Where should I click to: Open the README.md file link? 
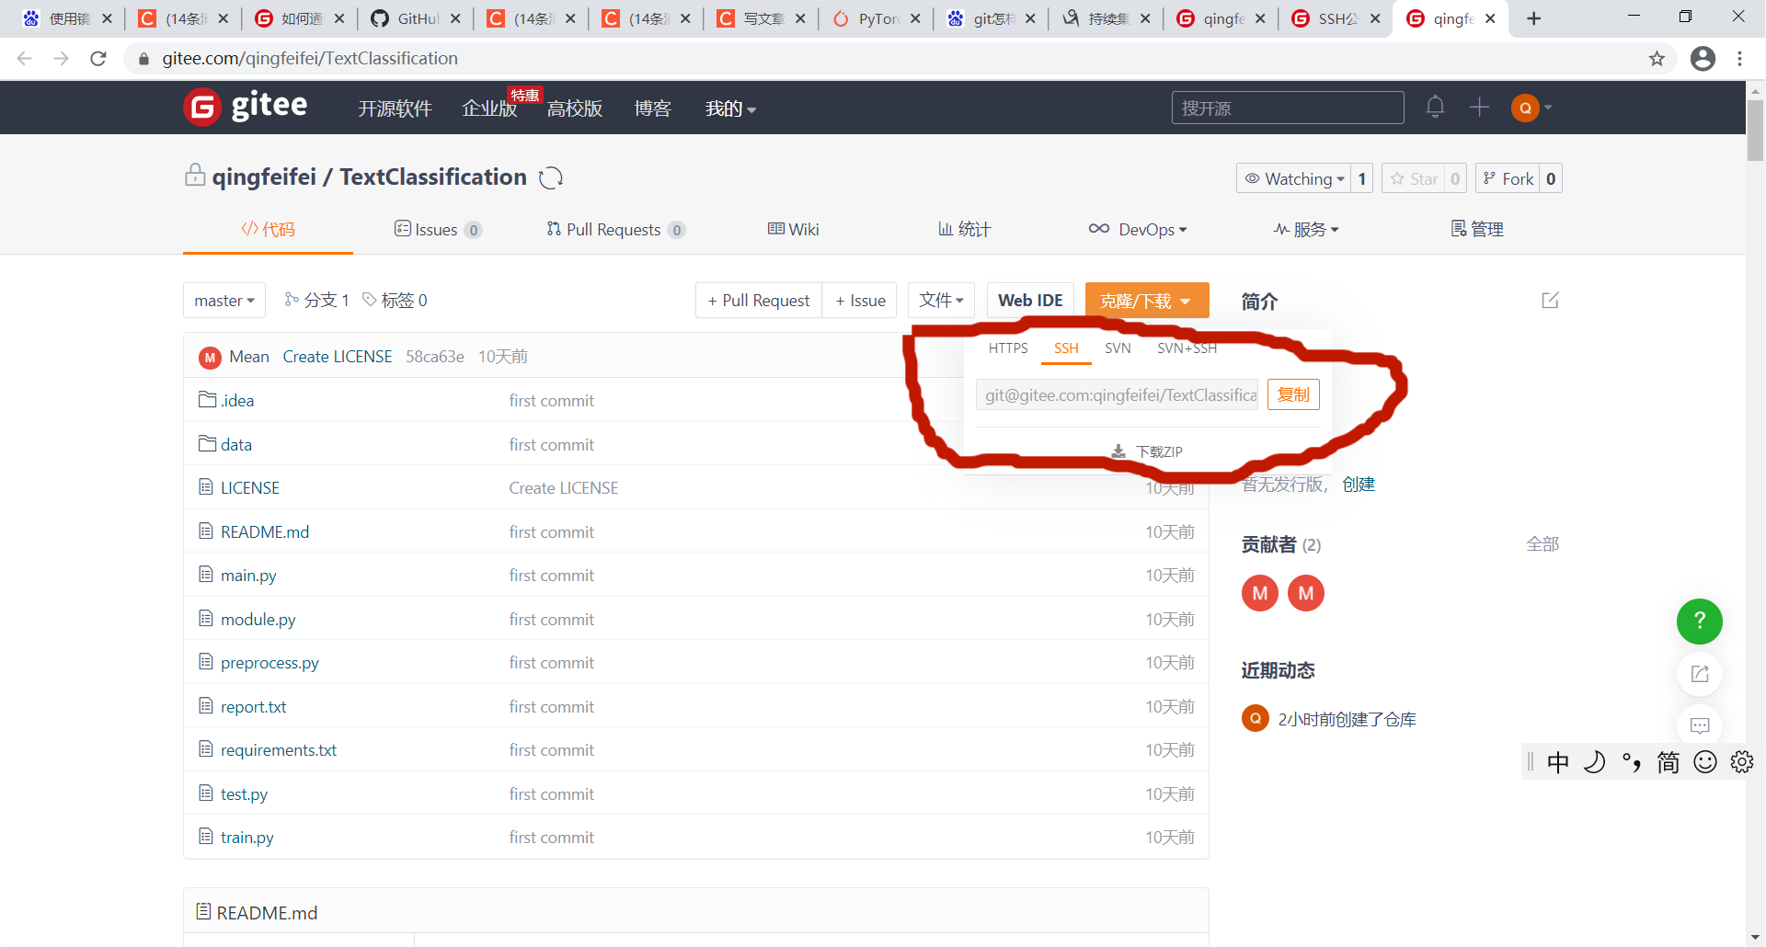[264, 531]
